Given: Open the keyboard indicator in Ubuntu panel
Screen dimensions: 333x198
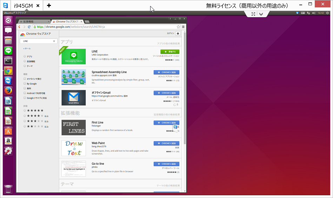Looking at the screenshot, I should 303,13.
